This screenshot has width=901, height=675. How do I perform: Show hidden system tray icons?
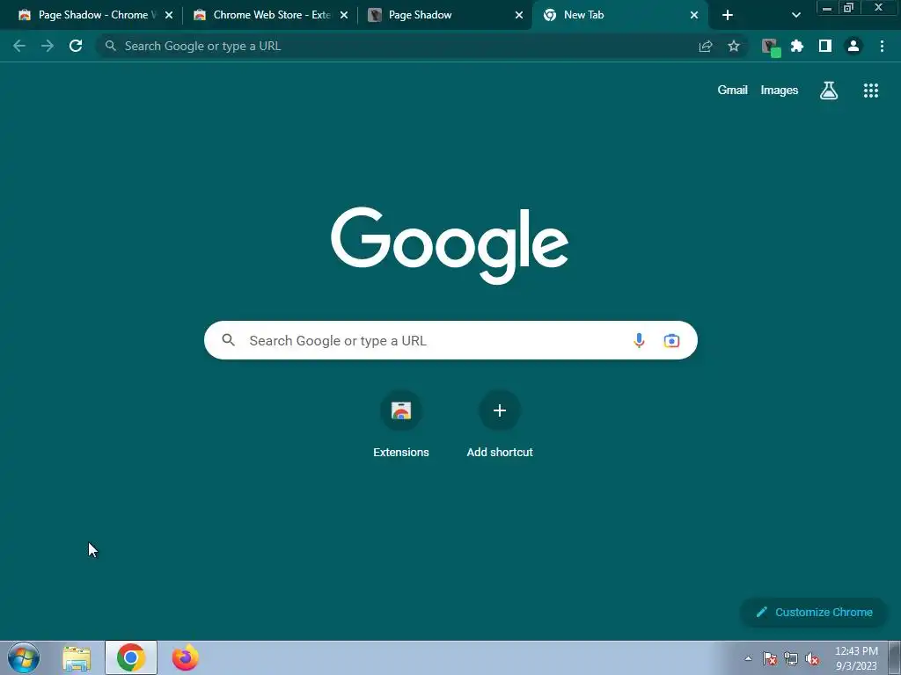[748, 658]
